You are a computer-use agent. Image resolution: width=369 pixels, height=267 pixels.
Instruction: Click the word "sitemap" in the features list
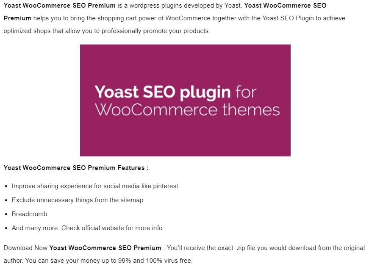click(131, 200)
